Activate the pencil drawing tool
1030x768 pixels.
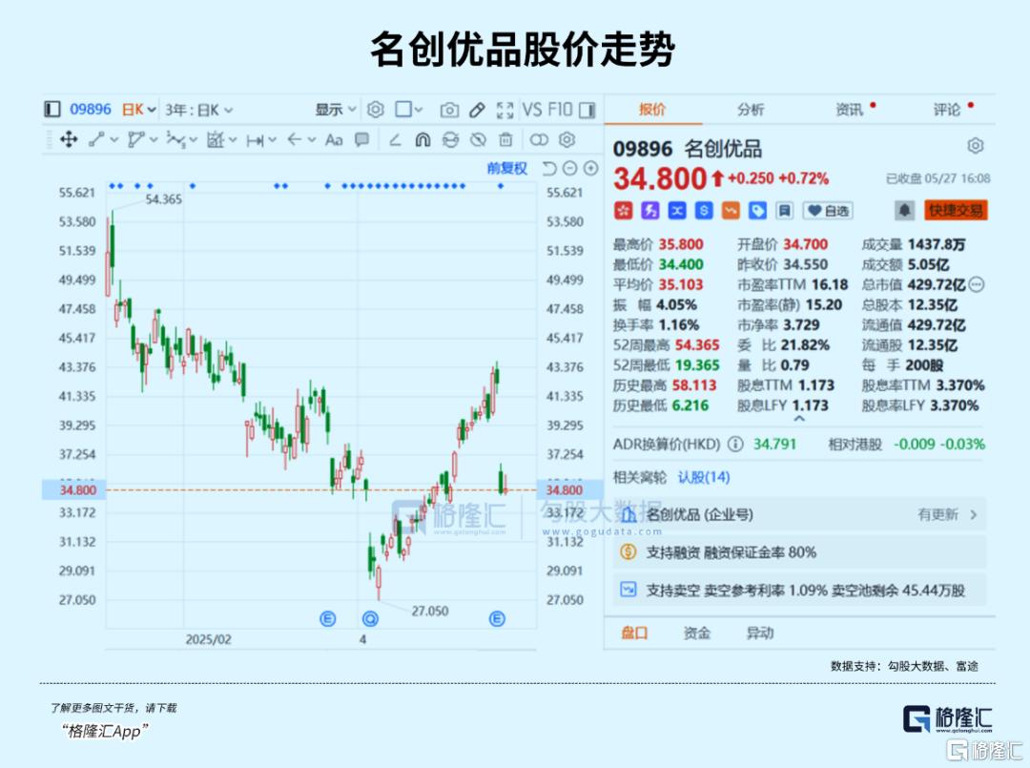click(x=478, y=110)
